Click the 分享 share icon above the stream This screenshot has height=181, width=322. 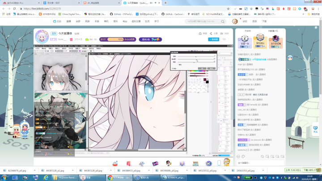tap(211, 34)
